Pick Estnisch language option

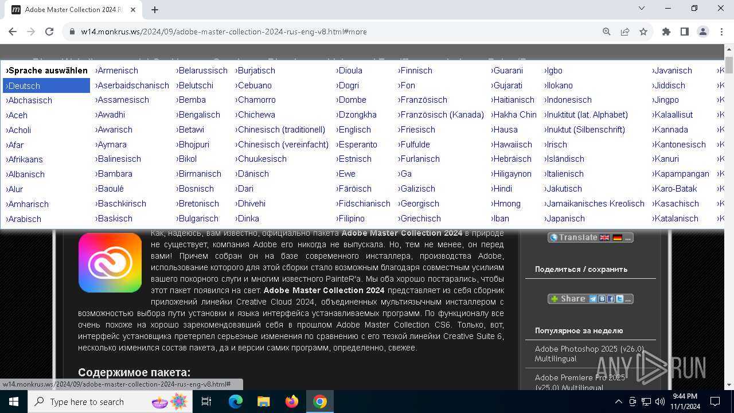pyautogui.click(x=354, y=159)
